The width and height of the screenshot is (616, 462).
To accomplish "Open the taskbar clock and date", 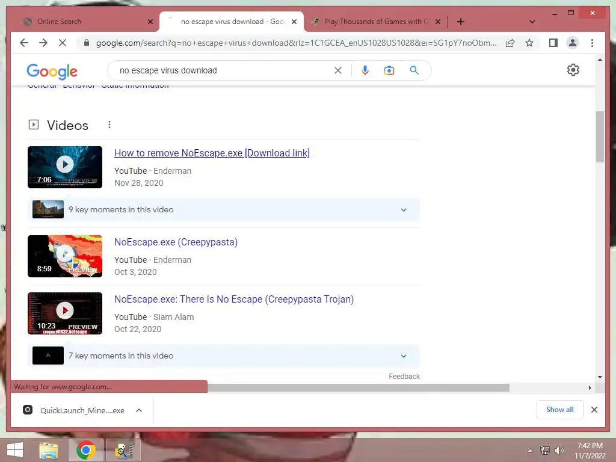I will click(x=590, y=451).
